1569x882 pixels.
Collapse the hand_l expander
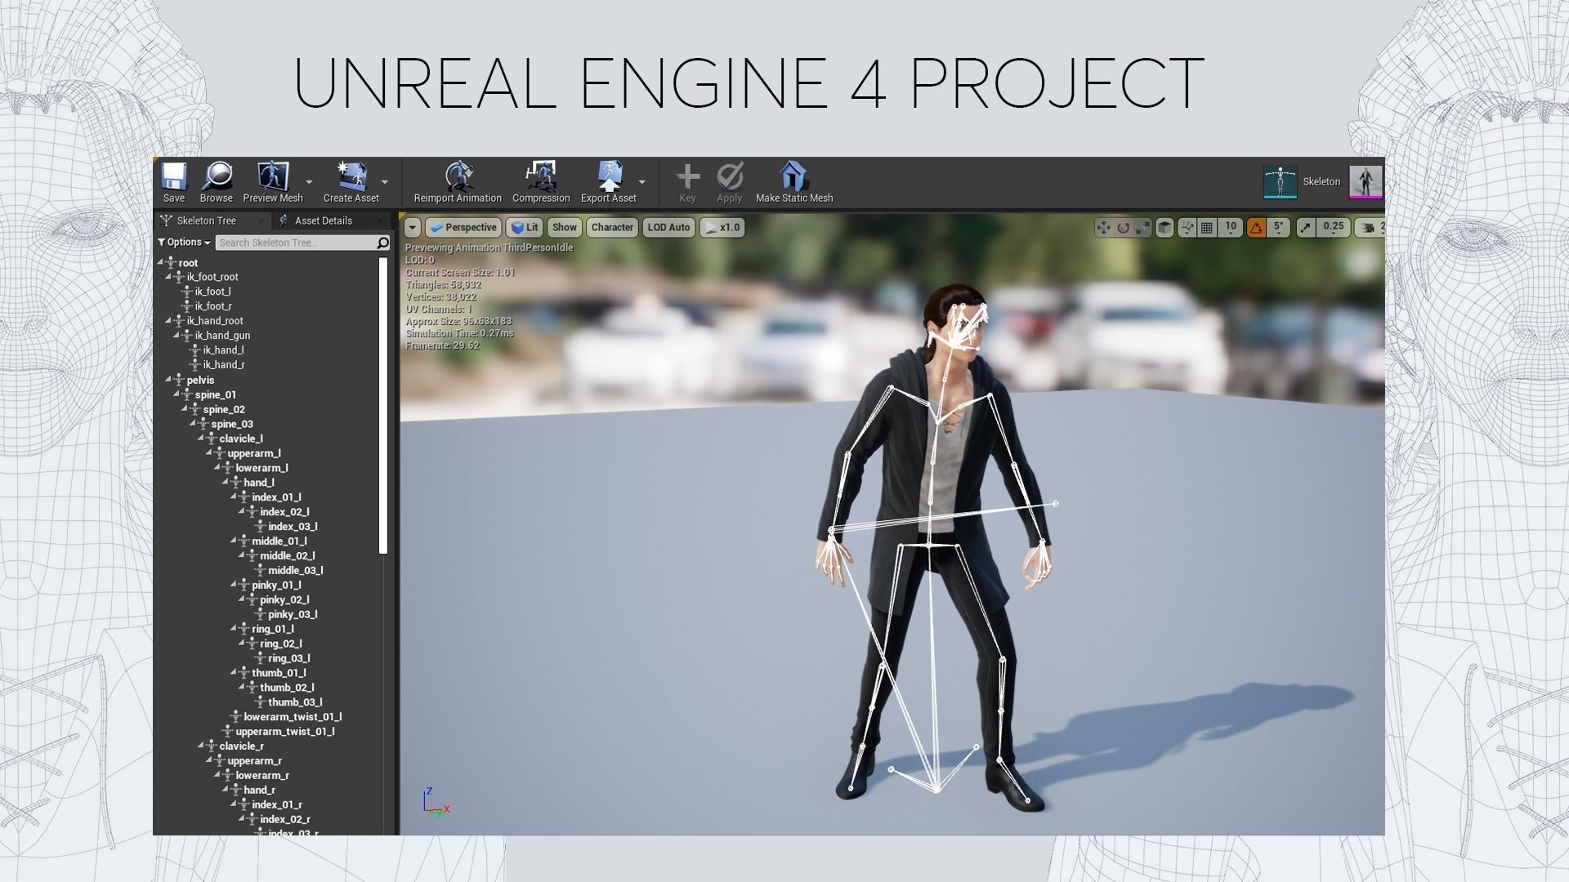click(x=226, y=483)
